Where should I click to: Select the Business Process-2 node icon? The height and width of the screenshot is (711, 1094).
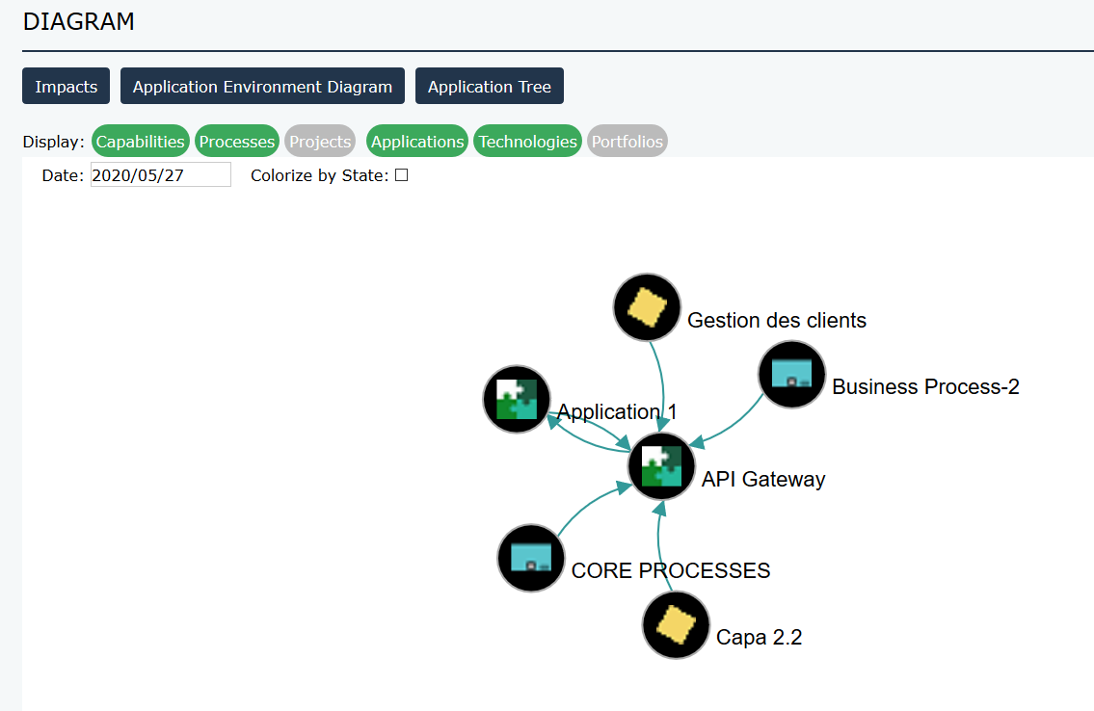pyautogui.click(x=791, y=375)
